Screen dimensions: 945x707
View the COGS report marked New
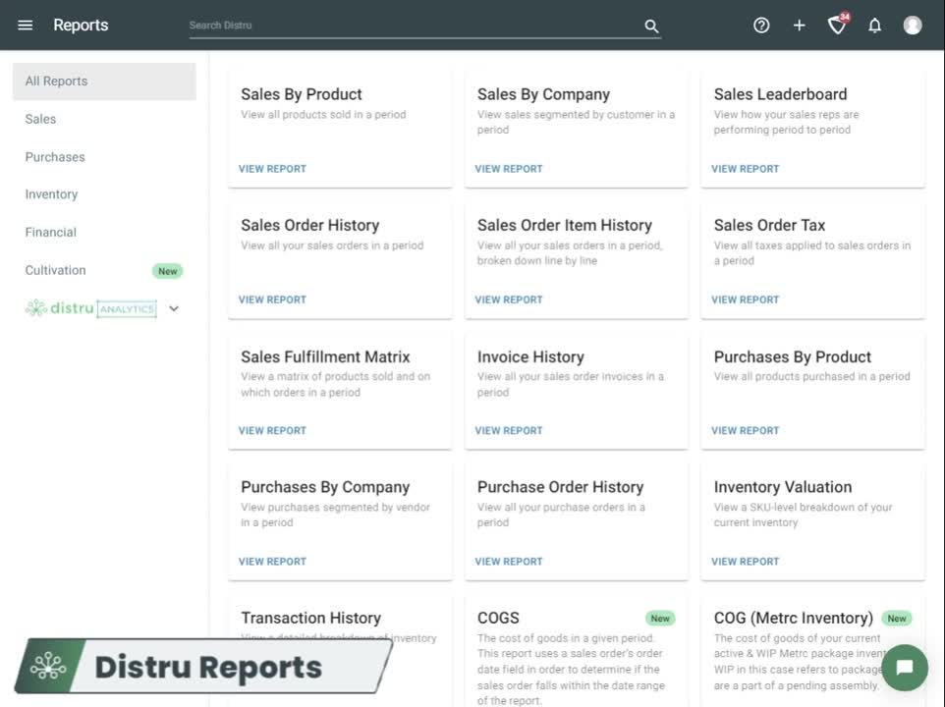pos(498,618)
